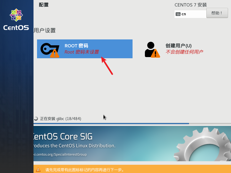Viewport: 231px width, 173px height.
Task: Open the ROOT 密码 settings tile
Action: coord(85,49)
